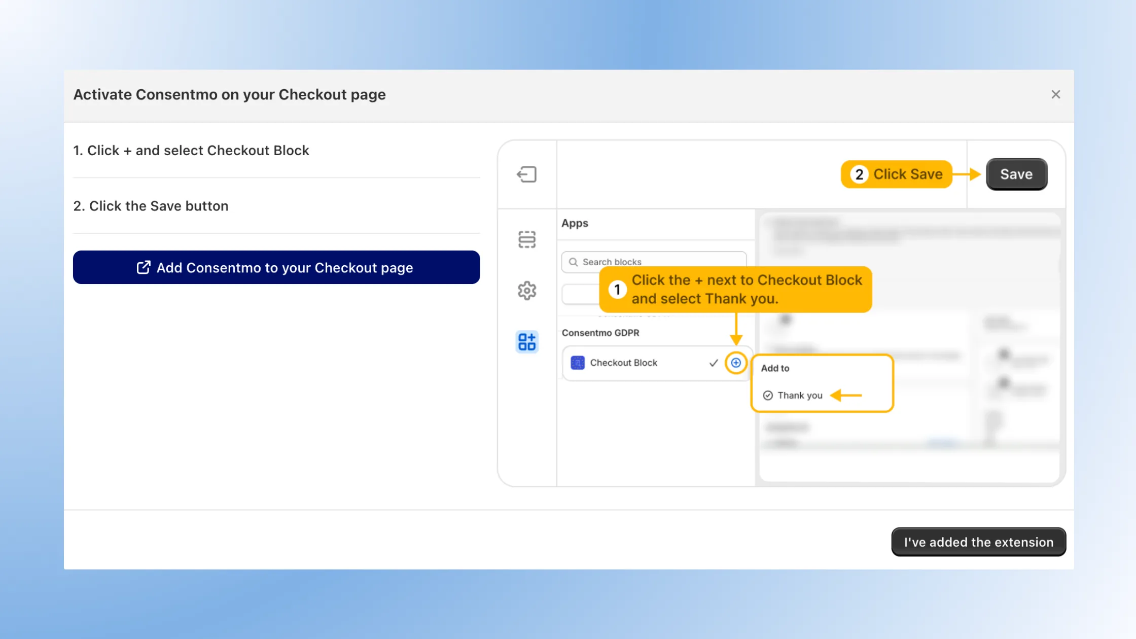The image size is (1136, 639).
Task: Click the I've added the extension button
Action: 978,542
